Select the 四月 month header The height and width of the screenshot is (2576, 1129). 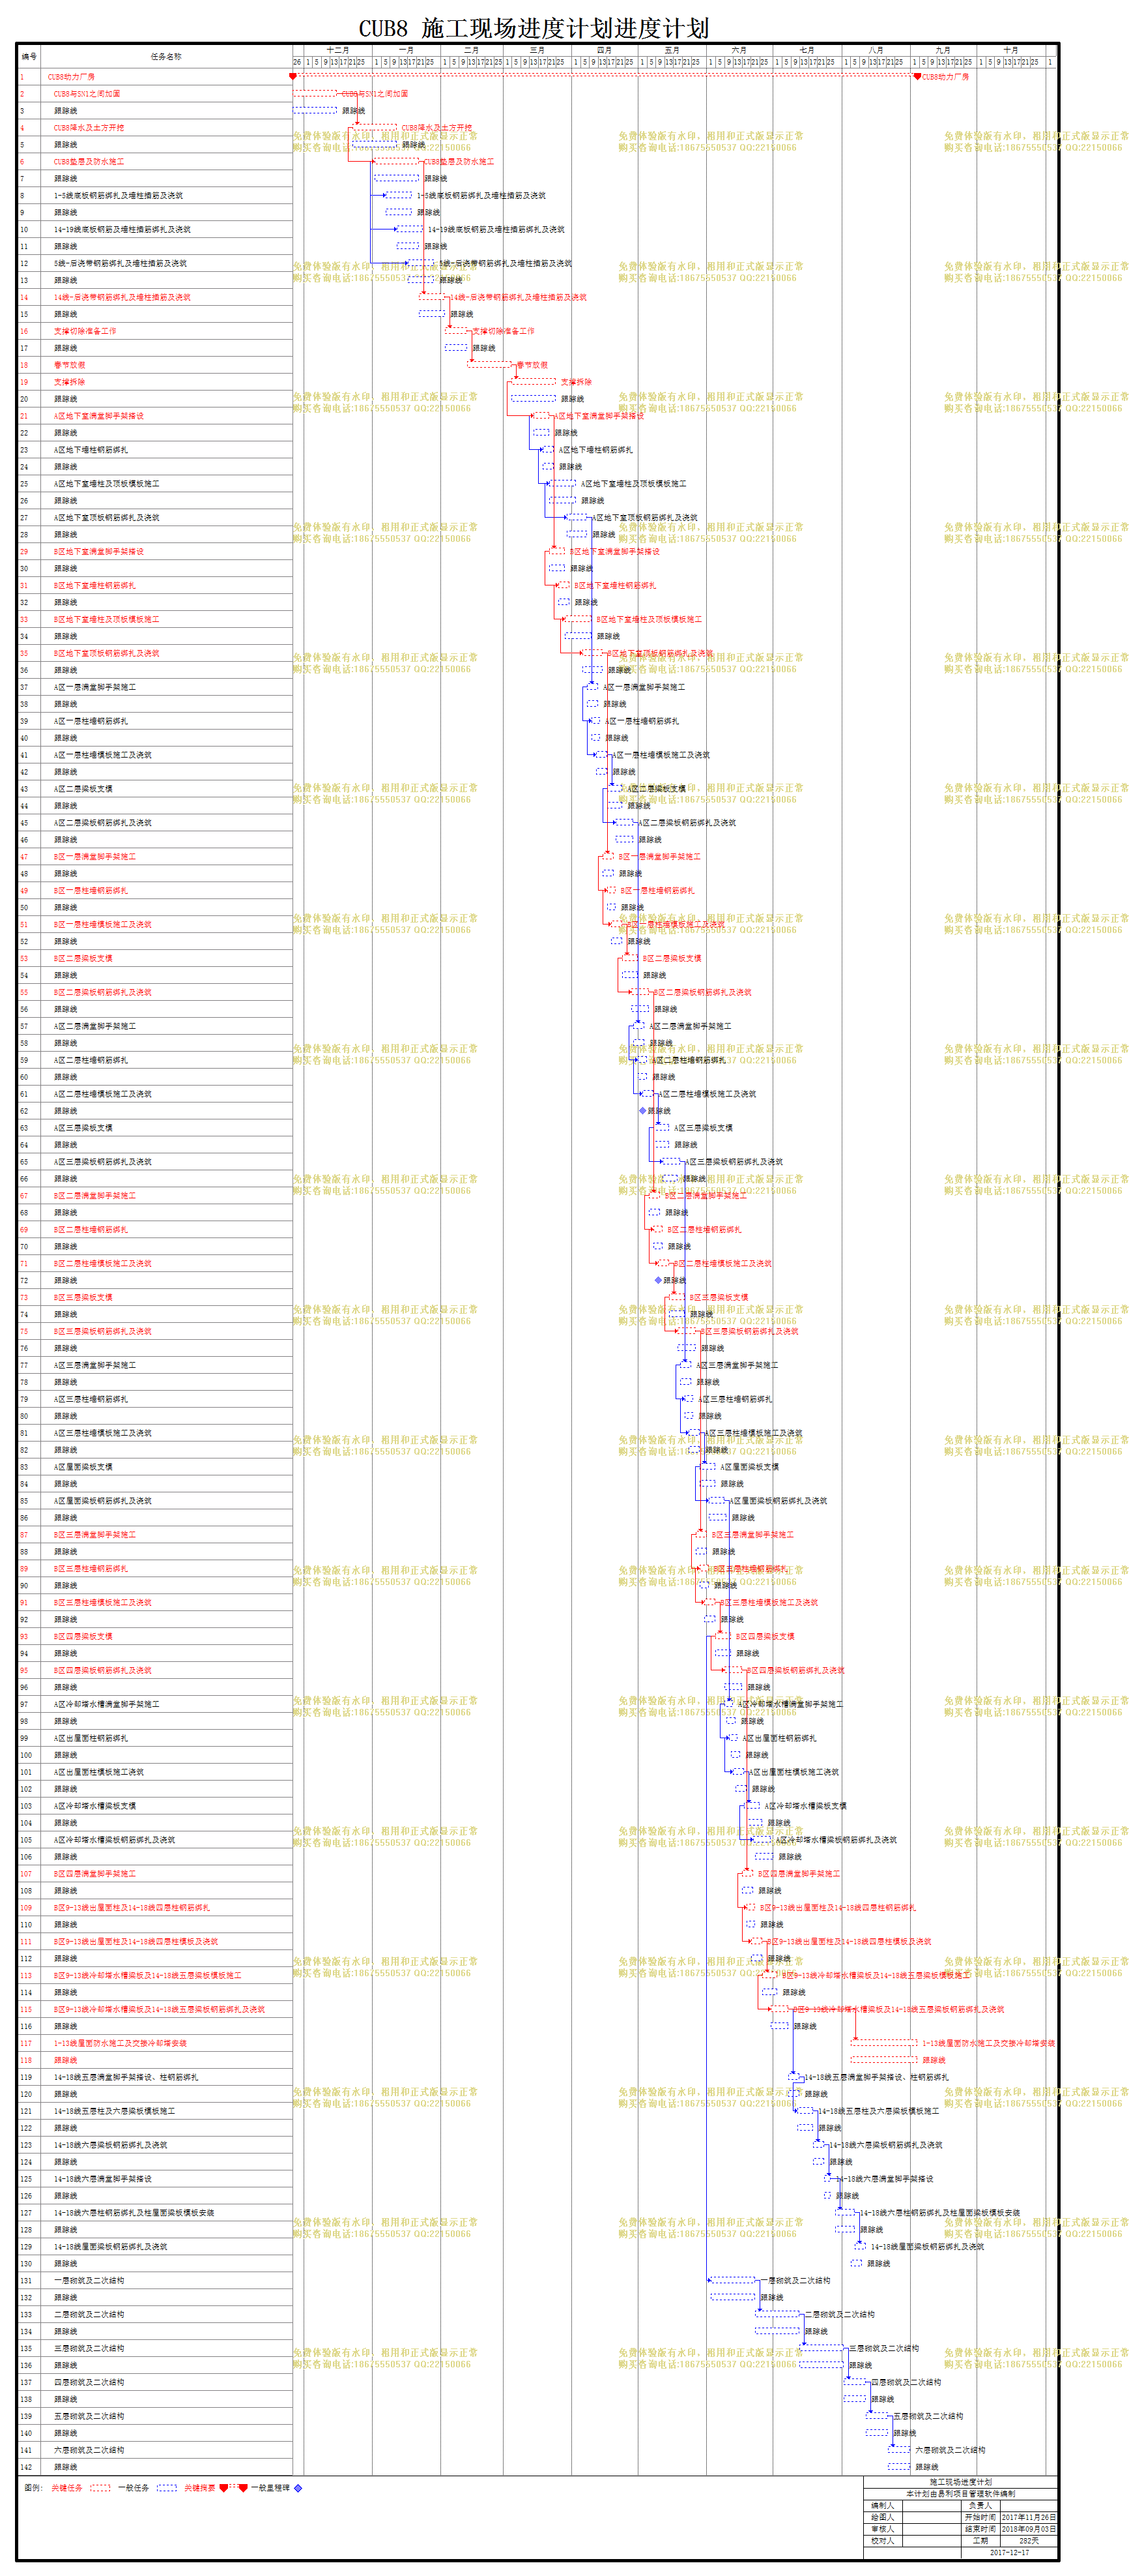click(x=605, y=50)
